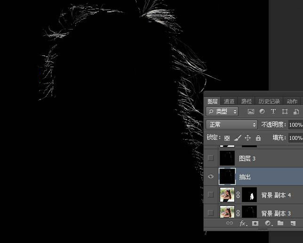Show the 背景 副本 4 layer
Image resolution: width=303 pixels, height=243 pixels.
[x=211, y=195]
